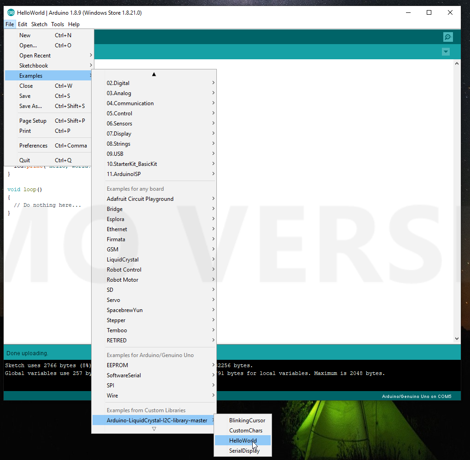The height and width of the screenshot is (460, 470).
Task: Open the SD library examples
Action: (154, 290)
